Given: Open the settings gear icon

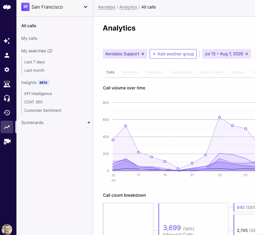Looking at the screenshot, I should [x=7, y=70].
